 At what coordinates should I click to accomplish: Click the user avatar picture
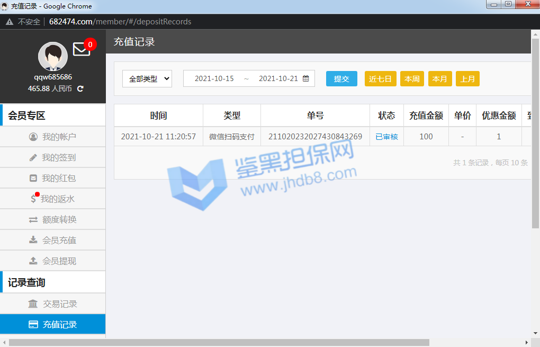[53, 57]
